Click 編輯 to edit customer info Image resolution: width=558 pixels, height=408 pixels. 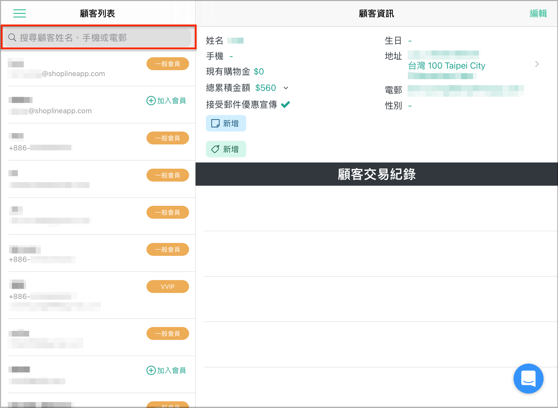pyautogui.click(x=538, y=13)
